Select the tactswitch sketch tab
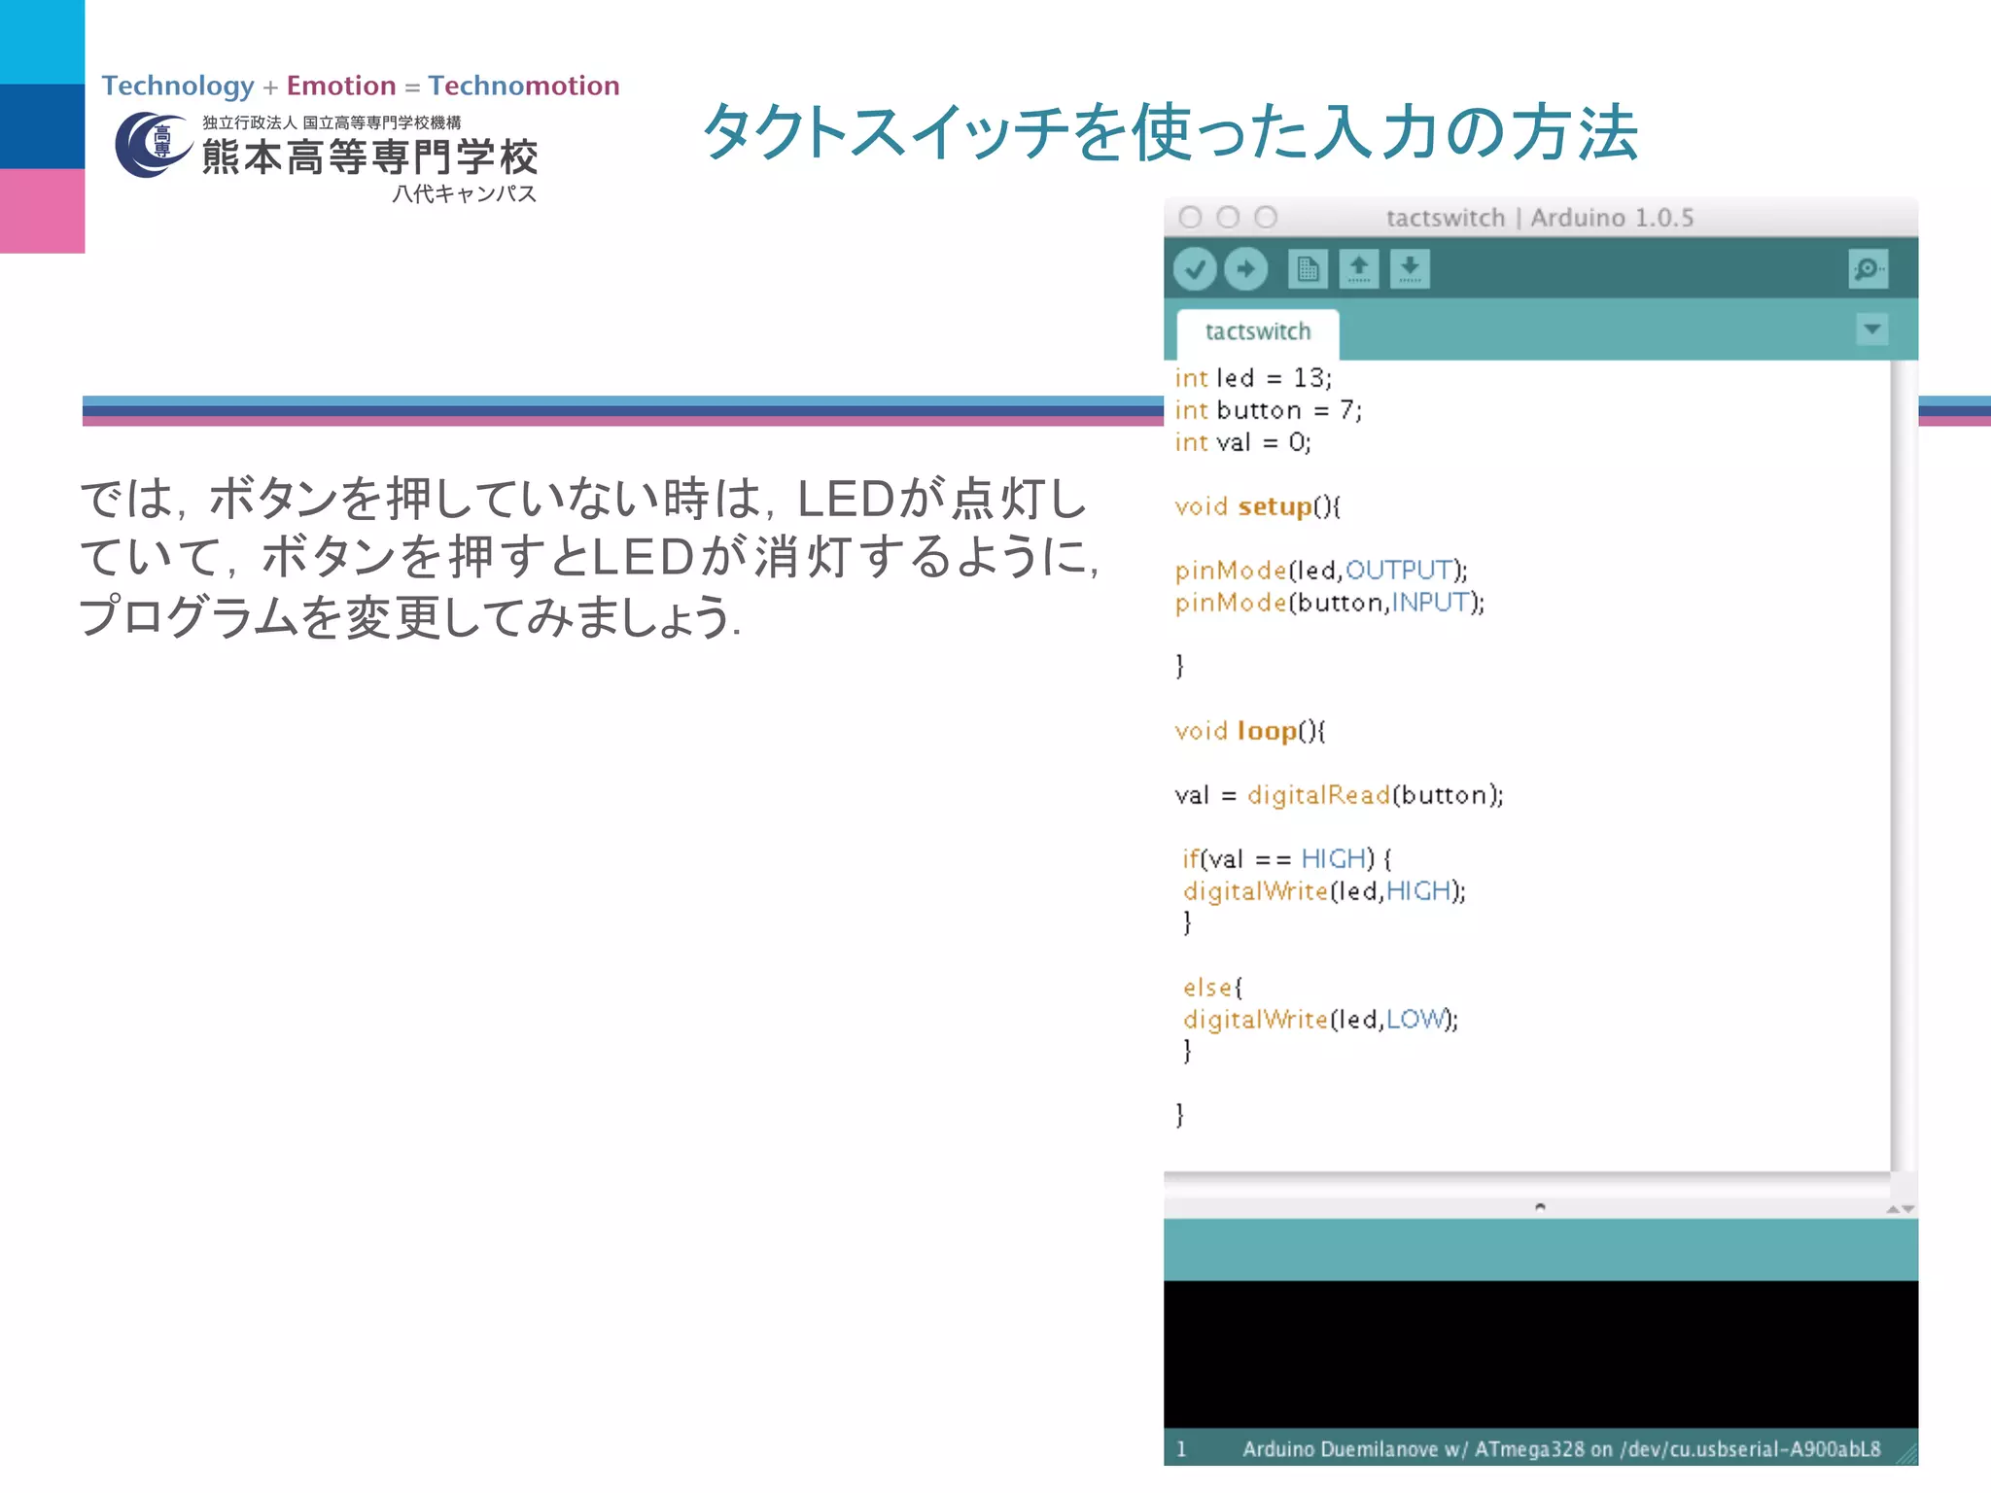 (1257, 332)
